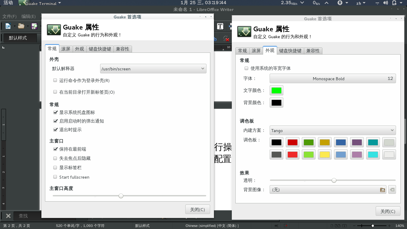The height and width of the screenshot is (229, 407).
Task: Tick the monospace font option 使用系统的等宽字体
Action: 246,68
